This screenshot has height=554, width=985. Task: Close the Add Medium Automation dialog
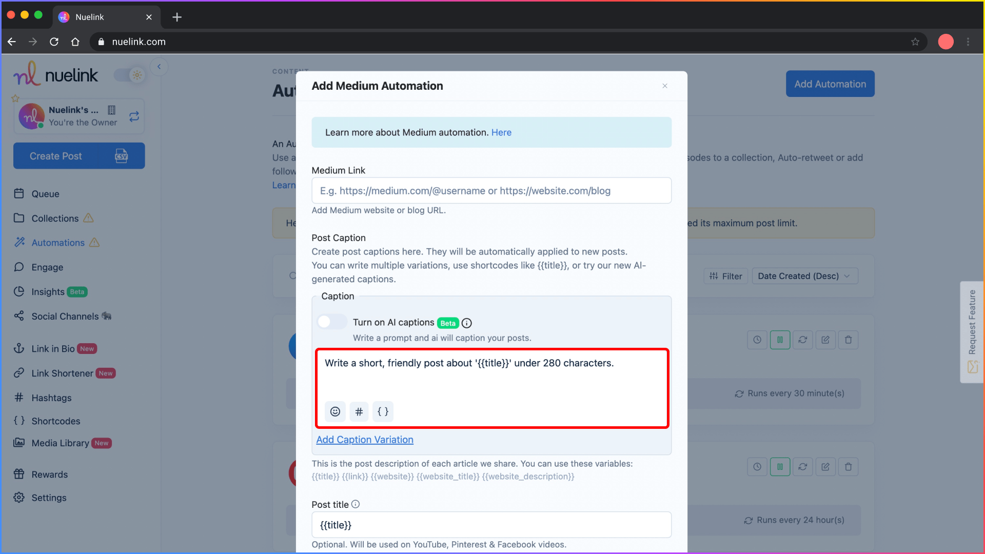pos(665,86)
